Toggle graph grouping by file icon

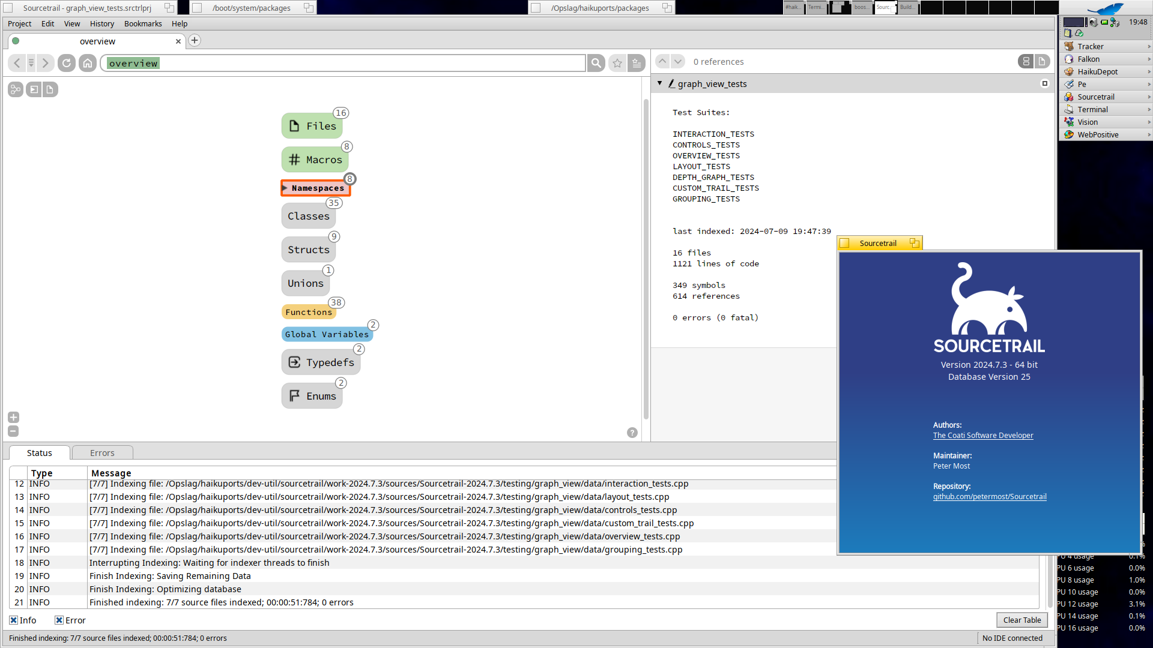[x=50, y=89]
